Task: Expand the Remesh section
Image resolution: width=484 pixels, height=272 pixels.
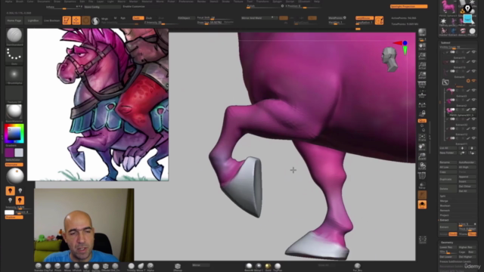Action: pos(445,210)
